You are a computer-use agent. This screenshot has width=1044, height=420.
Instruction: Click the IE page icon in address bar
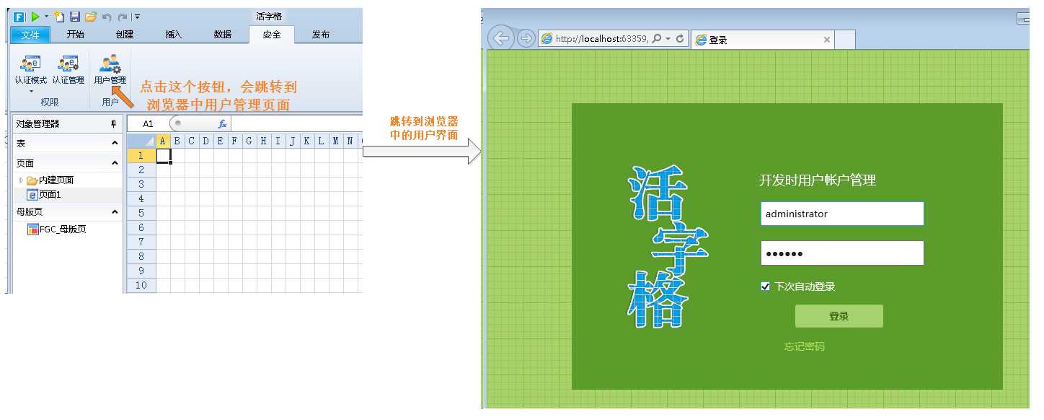tap(547, 39)
